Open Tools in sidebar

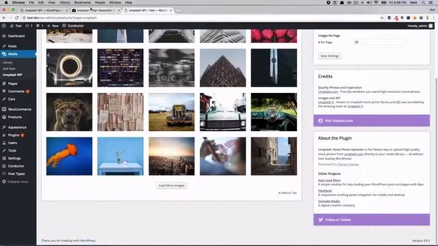point(12,150)
